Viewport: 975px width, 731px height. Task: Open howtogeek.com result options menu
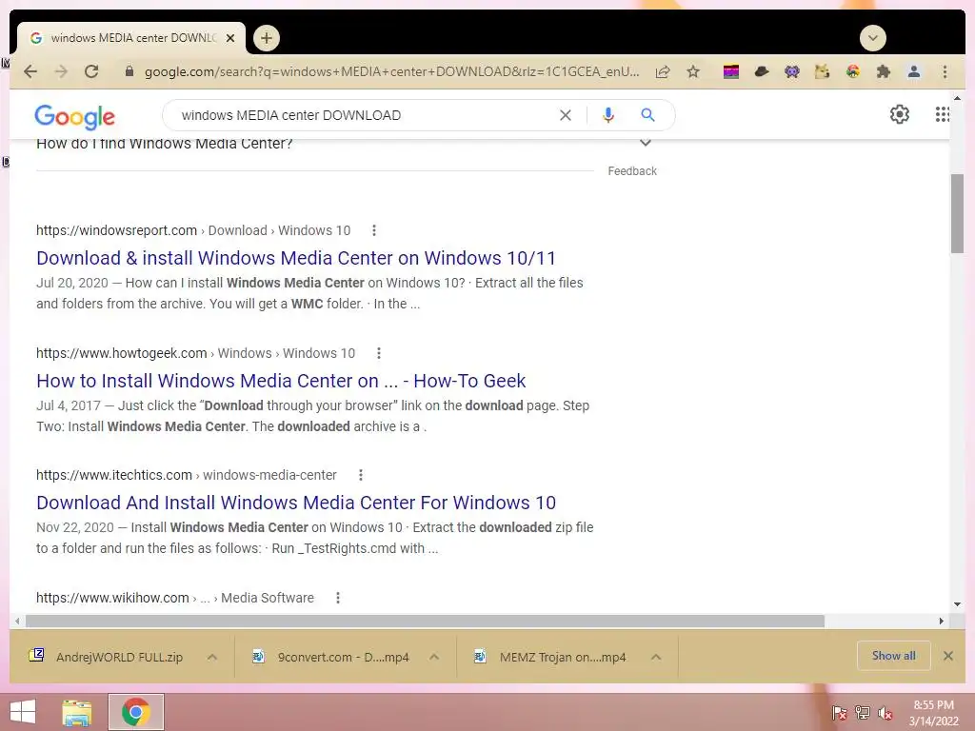(x=379, y=353)
